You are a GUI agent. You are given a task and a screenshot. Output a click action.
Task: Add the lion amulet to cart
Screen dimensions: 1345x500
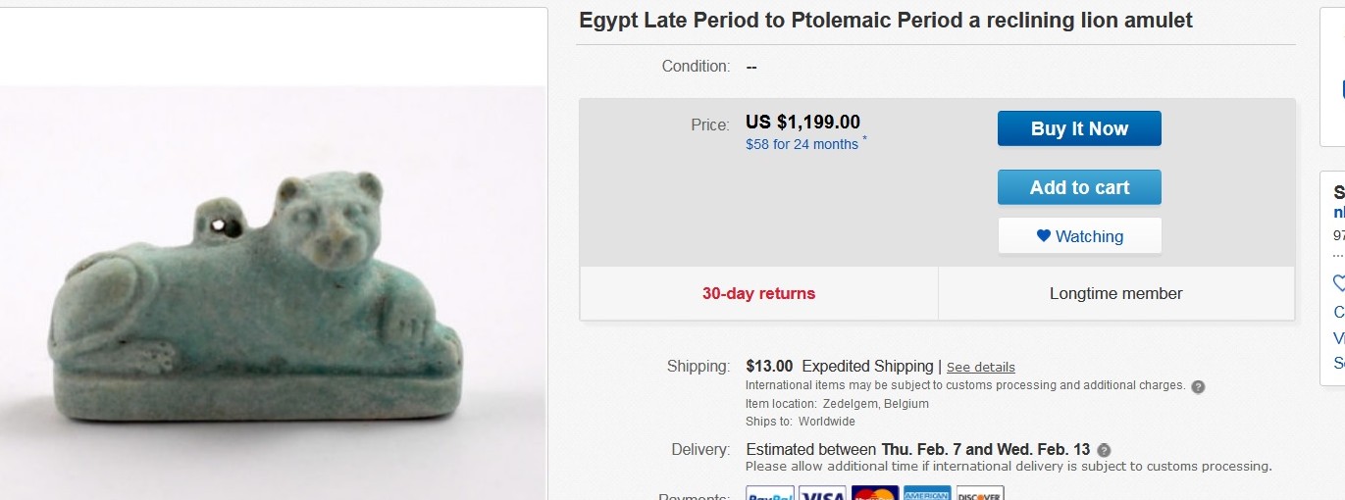click(x=1079, y=187)
